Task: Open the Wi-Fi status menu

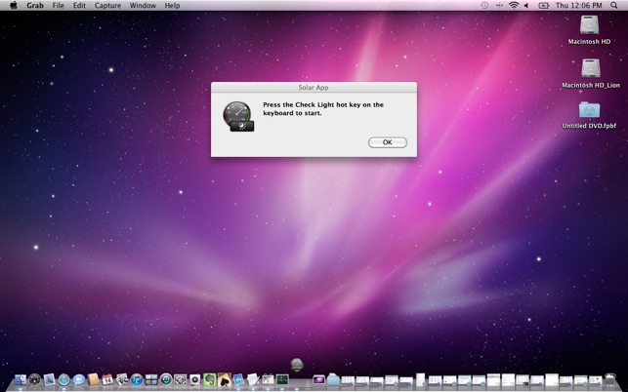Action: 514,6
